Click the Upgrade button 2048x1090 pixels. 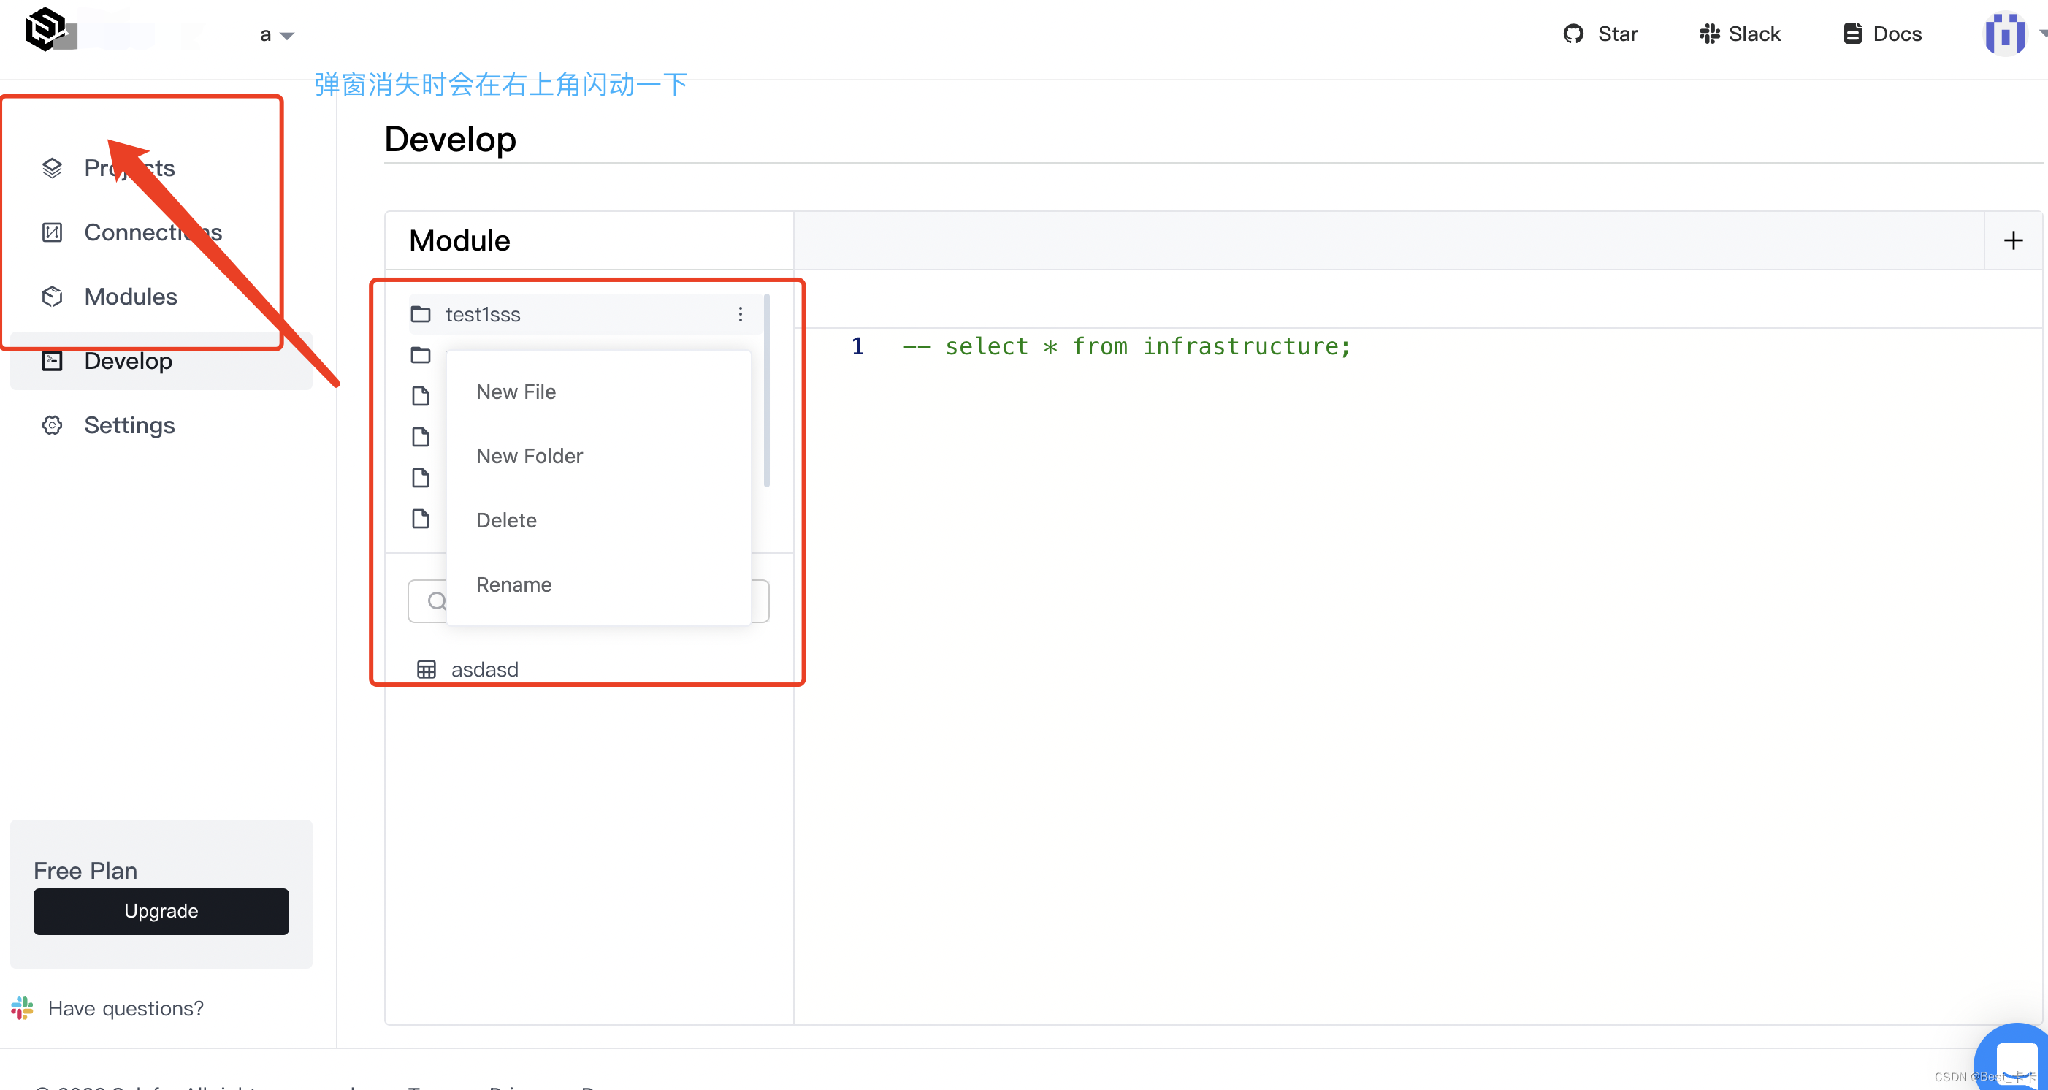coord(161,911)
